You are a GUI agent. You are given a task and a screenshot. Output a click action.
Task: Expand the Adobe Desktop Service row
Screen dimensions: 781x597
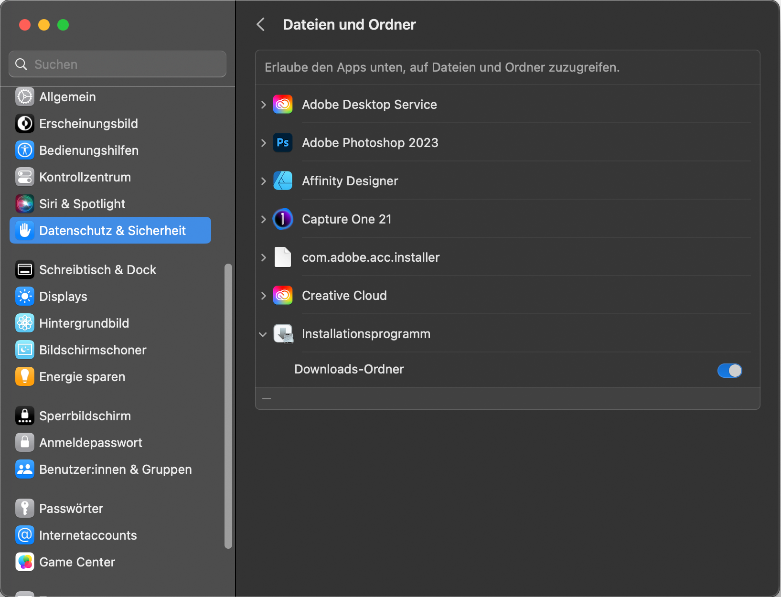click(263, 105)
